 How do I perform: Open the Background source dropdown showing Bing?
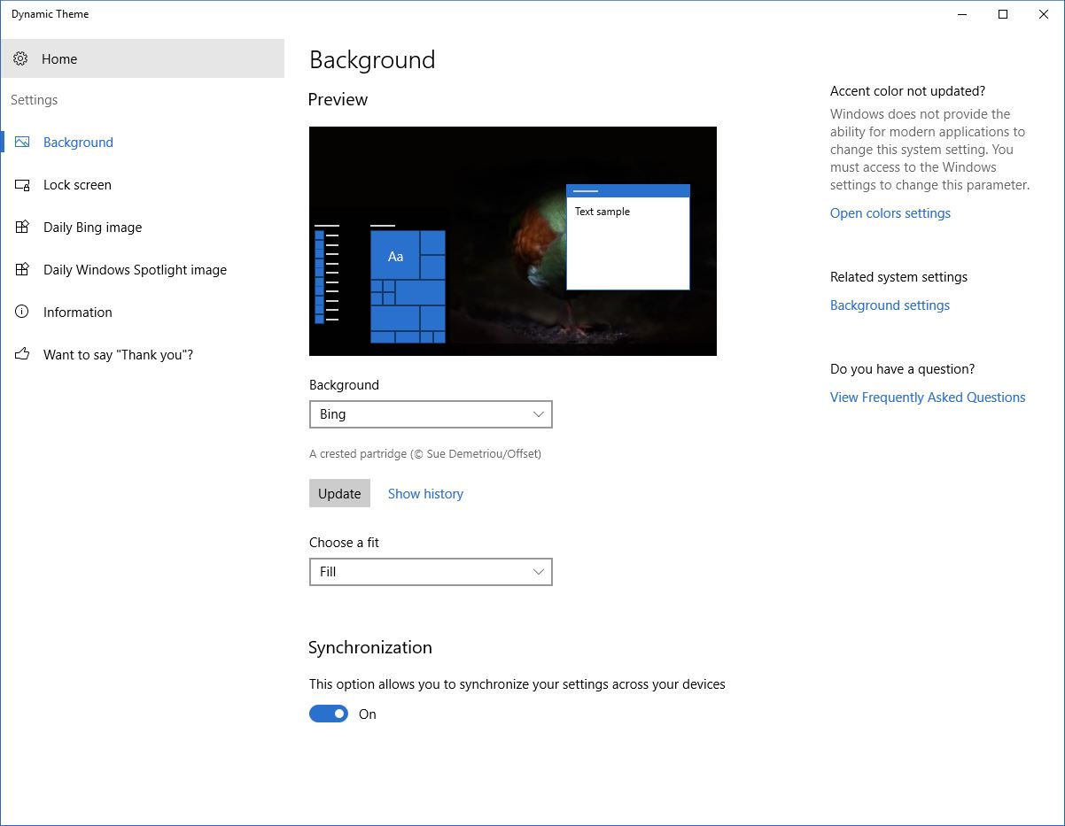[430, 413]
